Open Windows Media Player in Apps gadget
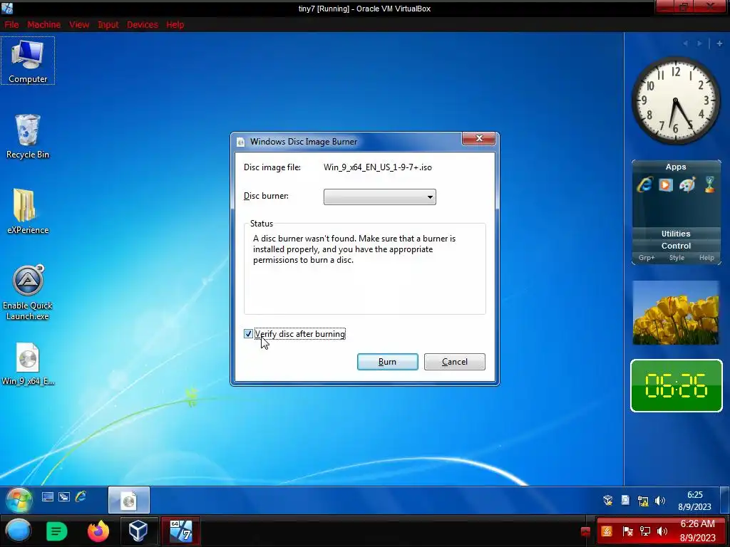The image size is (730, 547). [666, 184]
